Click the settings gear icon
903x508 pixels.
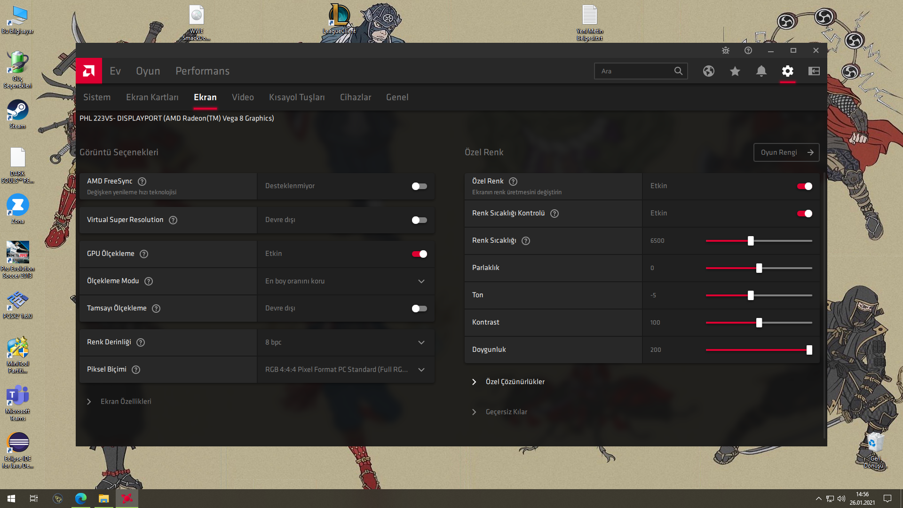coord(788,71)
